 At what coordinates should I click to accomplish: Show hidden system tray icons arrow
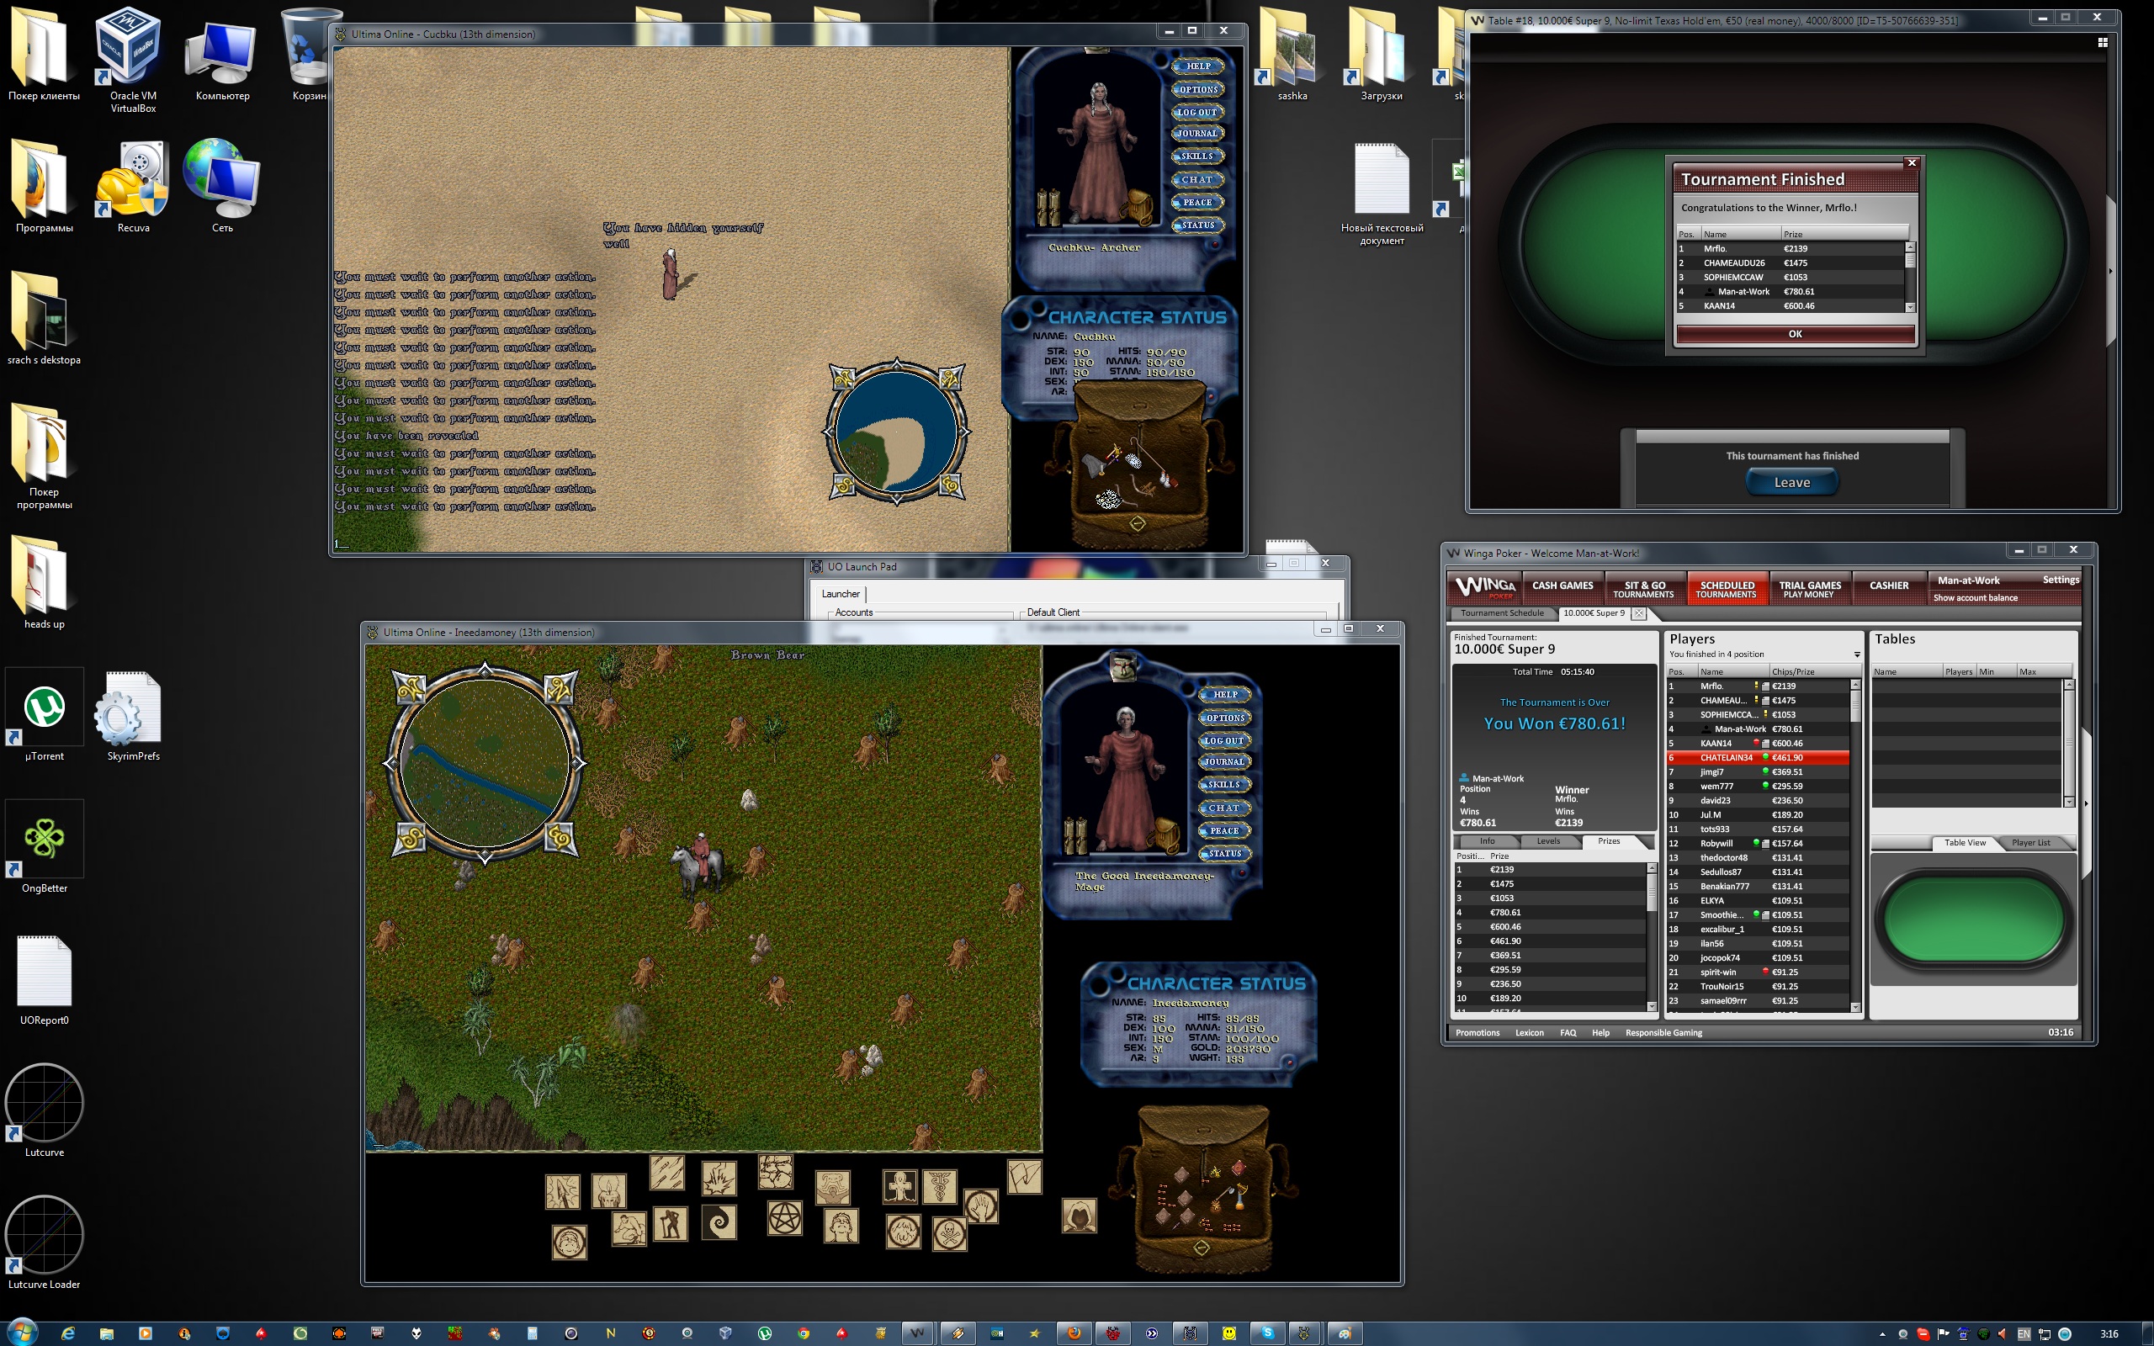(x=1881, y=1334)
